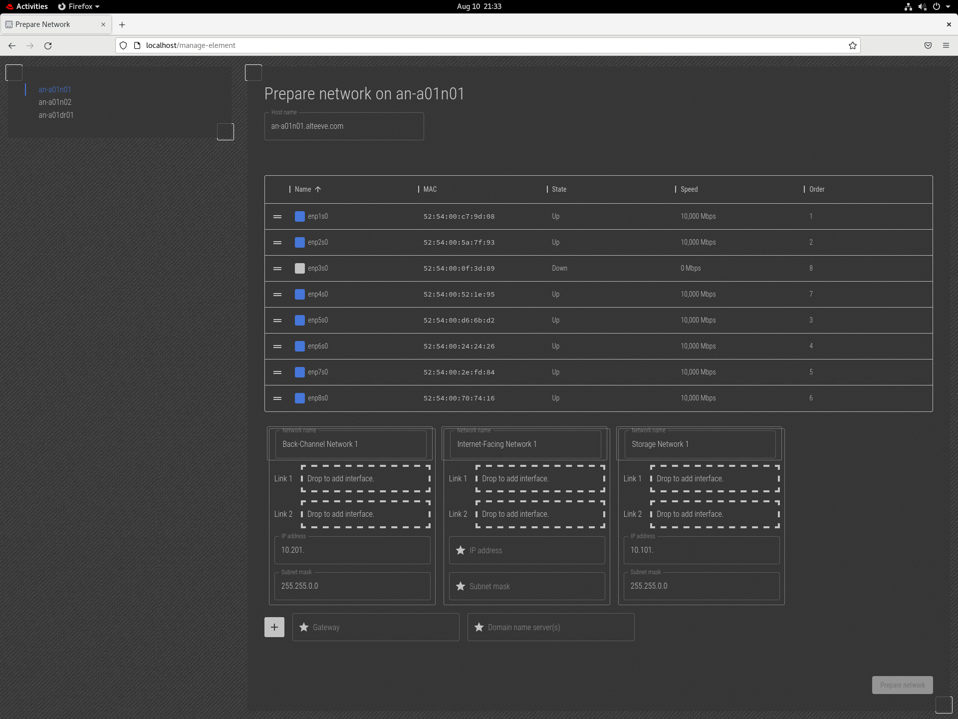Click drag handle icon for enp3s0 row
Image resolution: width=958 pixels, height=719 pixels.
tap(277, 269)
